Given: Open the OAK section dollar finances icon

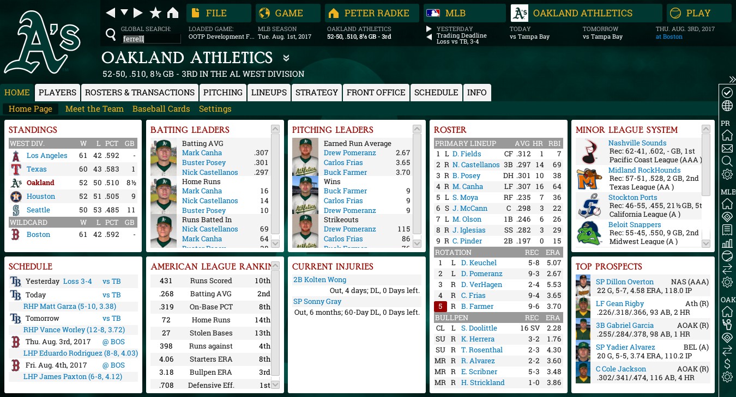Looking at the screenshot, I should coord(727,364).
